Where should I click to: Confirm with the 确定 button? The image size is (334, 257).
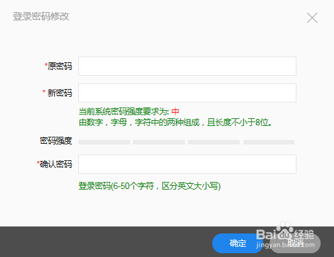[x=238, y=243]
